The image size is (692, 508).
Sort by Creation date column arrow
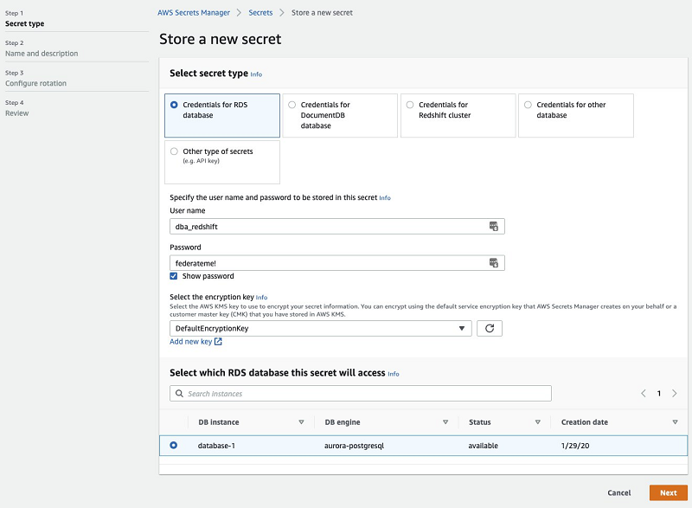click(x=675, y=422)
